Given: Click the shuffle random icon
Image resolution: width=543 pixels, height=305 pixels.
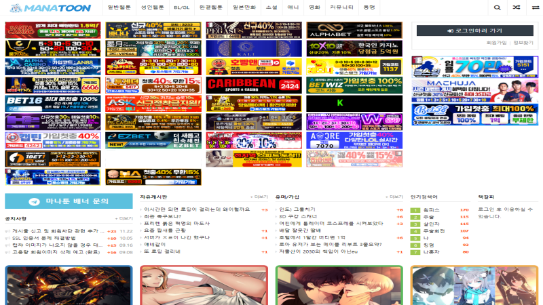Looking at the screenshot, I should coord(517,7).
